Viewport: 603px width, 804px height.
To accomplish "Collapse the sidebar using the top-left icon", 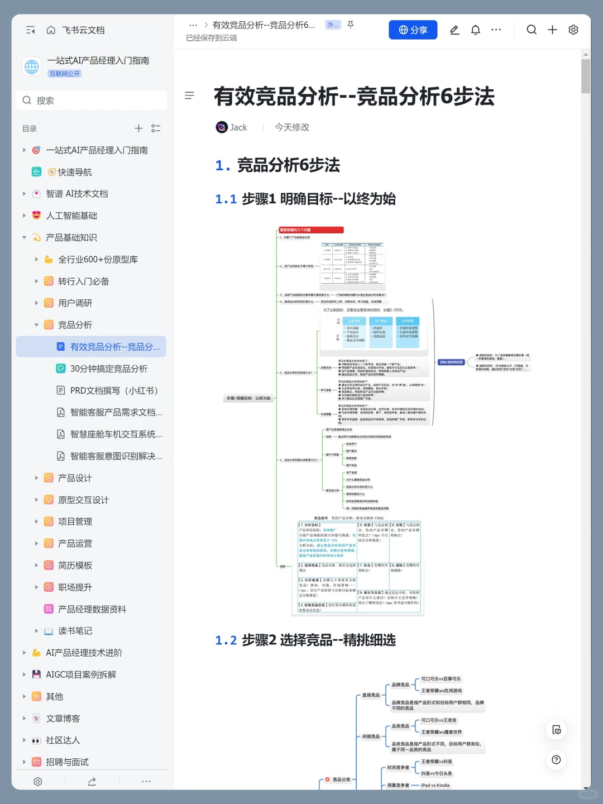I will [31, 30].
